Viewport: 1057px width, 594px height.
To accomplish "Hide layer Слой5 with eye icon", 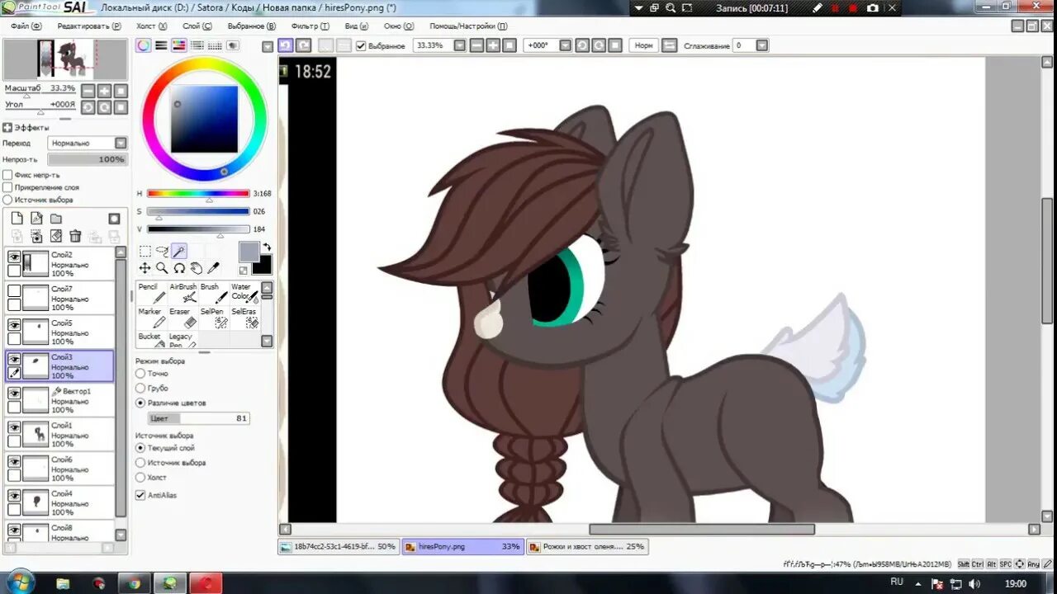I will tap(14, 325).
